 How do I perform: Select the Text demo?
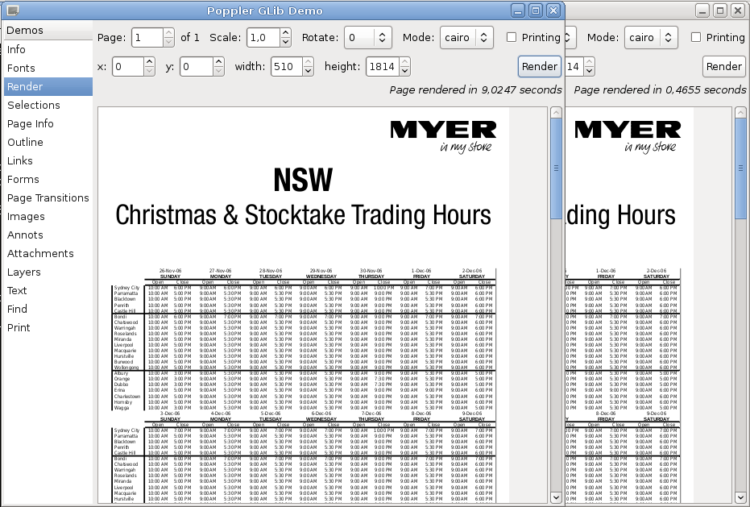pyautogui.click(x=48, y=291)
